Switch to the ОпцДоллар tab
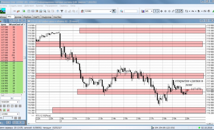The image size is (214, 130). pyautogui.click(x=46, y=17)
